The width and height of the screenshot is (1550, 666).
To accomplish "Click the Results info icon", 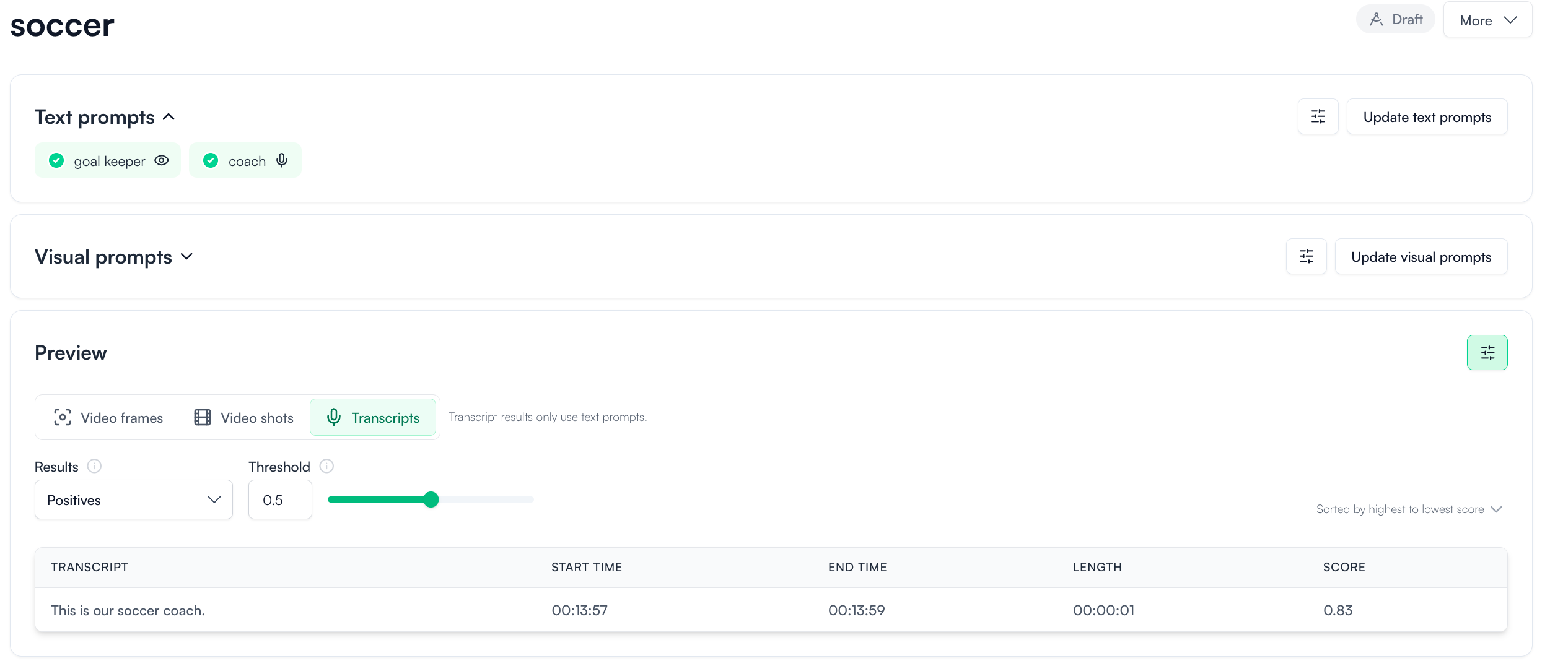I will pos(94,466).
